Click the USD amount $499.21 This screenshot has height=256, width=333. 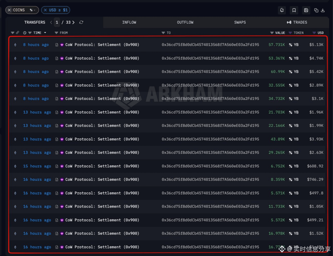[x=315, y=220]
